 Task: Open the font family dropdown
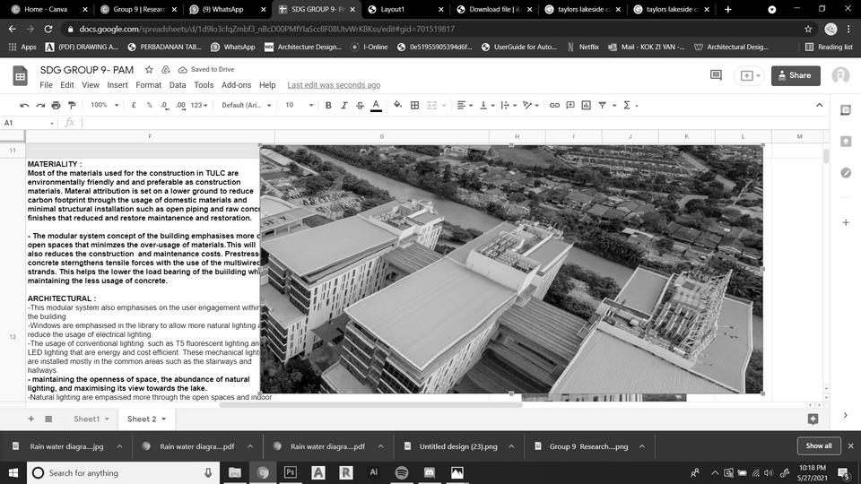[x=246, y=105]
